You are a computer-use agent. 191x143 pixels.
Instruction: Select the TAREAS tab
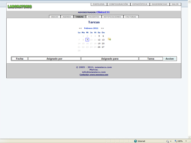pos(79,17)
